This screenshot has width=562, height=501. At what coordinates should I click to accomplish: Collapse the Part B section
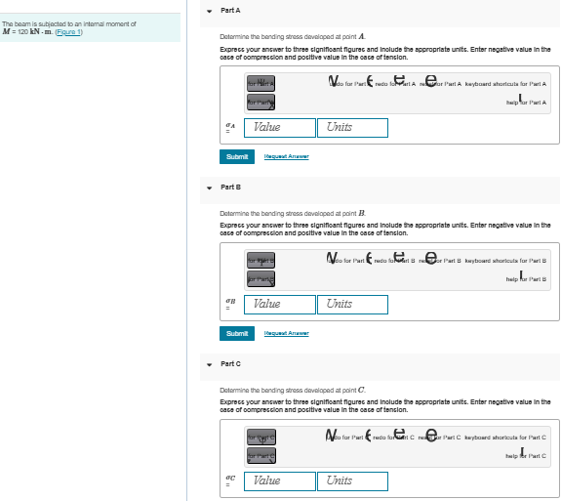pyautogui.click(x=210, y=188)
